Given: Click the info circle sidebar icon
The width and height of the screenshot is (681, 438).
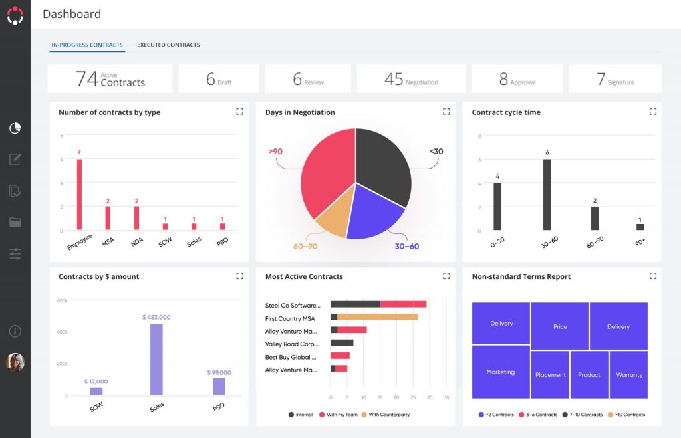Looking at the screenshot, I should click(15, 331).
